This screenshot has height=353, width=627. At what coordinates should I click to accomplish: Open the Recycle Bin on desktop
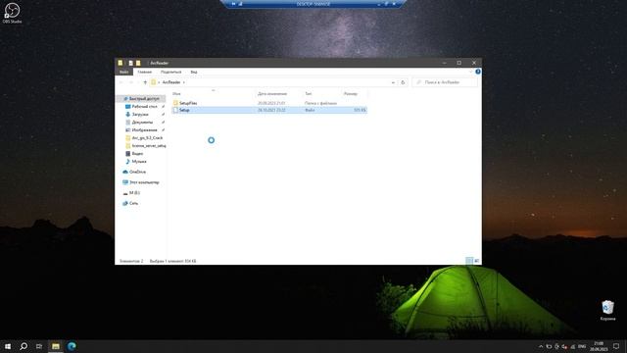click(607, 311)
